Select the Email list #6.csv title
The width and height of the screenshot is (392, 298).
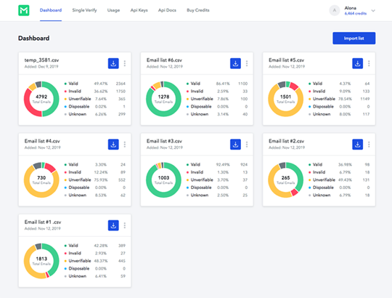point(164,60)
